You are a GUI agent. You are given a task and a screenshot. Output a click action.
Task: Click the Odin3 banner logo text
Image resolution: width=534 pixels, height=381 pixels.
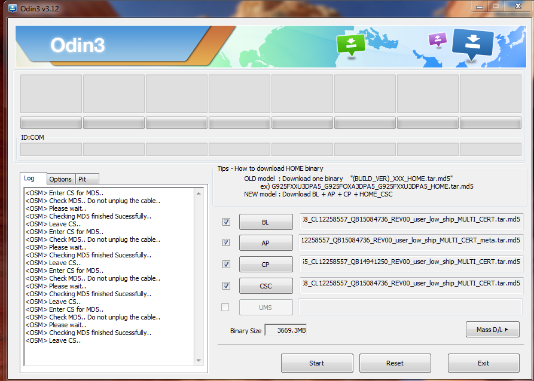[78, 45]
